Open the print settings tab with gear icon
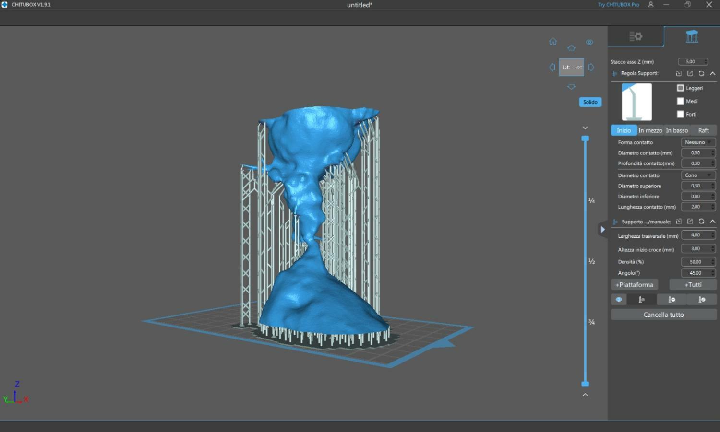 pyautogui.click(x=636, y=36)
